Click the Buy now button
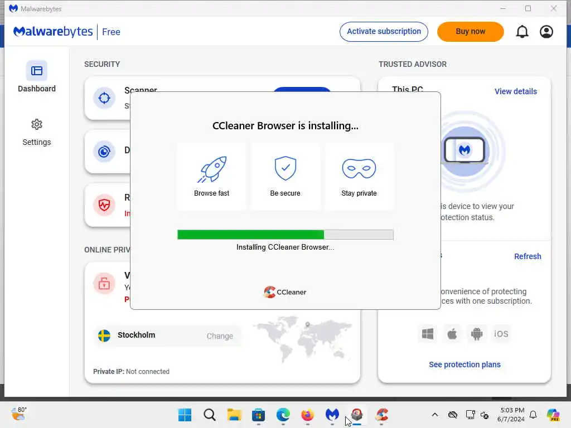Screen dimensions: 571x428 tap(471, 32)
